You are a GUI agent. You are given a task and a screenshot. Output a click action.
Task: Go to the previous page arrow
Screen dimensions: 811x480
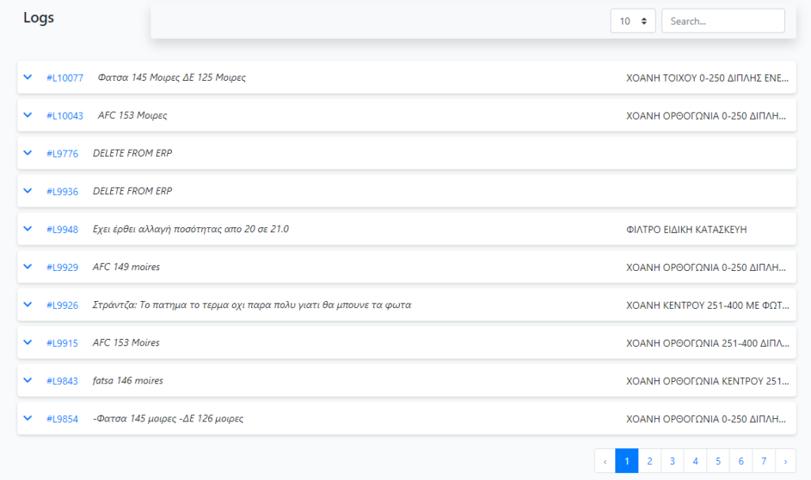point(605,460)
